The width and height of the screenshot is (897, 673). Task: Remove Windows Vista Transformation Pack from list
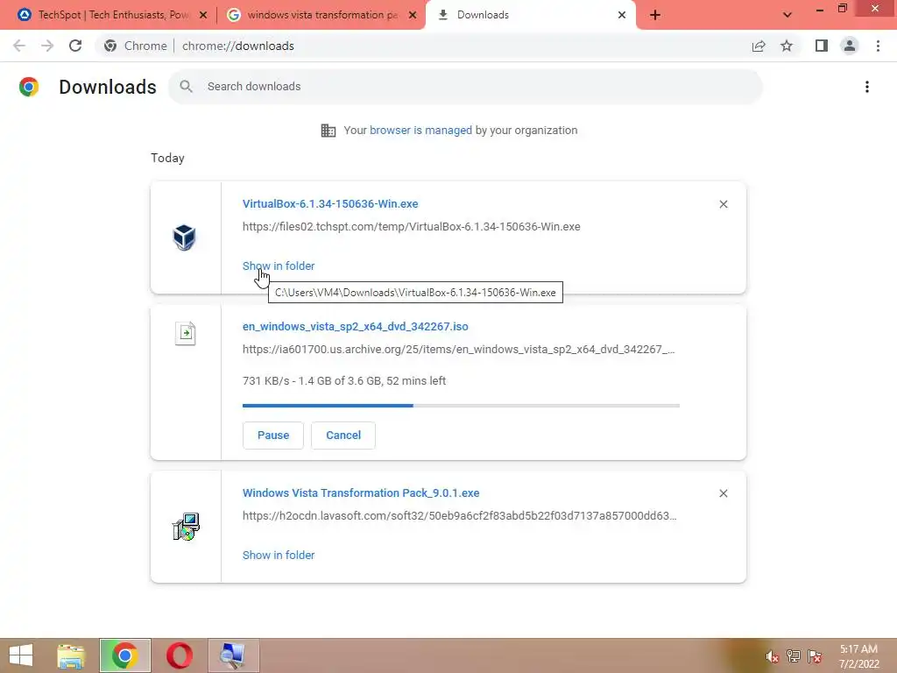pyautogui.click(x=723, y=493)
